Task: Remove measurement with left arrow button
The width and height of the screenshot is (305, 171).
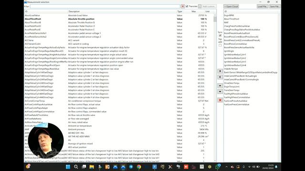Action: [x=220, y=77]
